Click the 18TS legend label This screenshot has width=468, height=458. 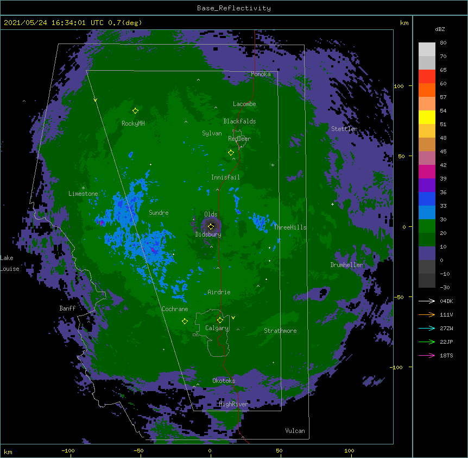(446, 355)
